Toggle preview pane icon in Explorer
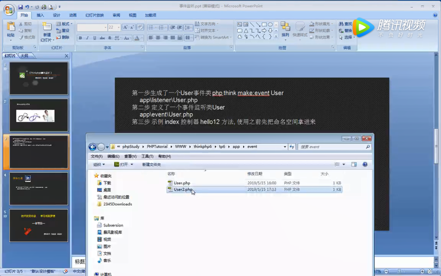This screenshot has width=441, height=276. pos(354,165)
